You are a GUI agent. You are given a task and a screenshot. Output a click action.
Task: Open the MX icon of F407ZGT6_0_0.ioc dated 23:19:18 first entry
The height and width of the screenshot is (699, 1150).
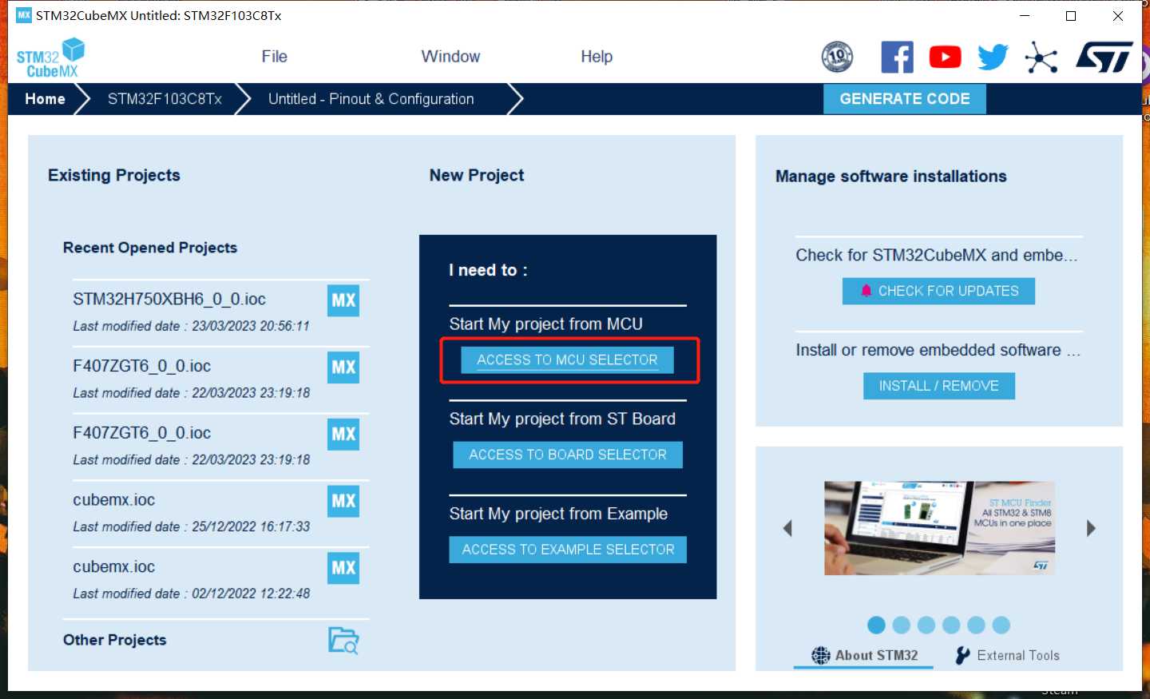pos(343,367)
